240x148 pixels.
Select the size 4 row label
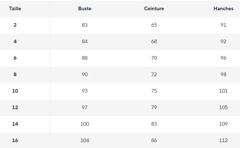15,41
